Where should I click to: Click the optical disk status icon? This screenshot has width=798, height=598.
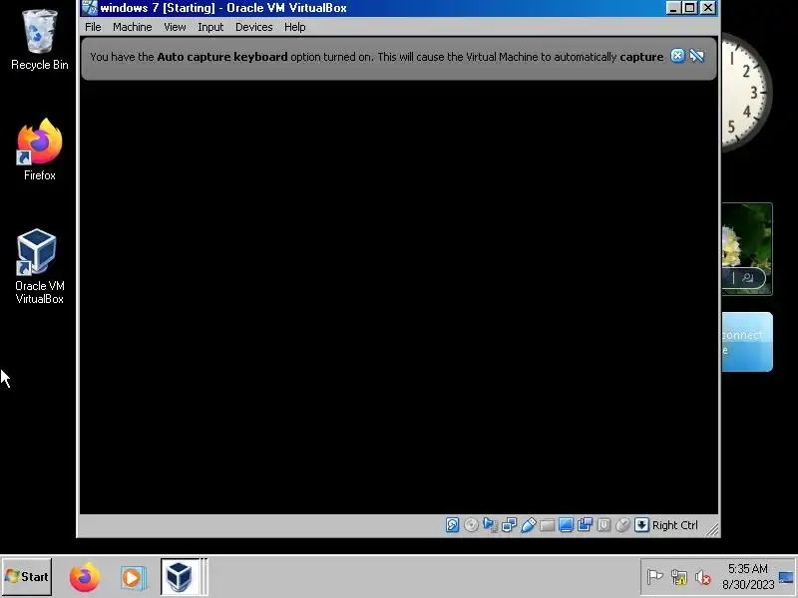pos(471,525)
